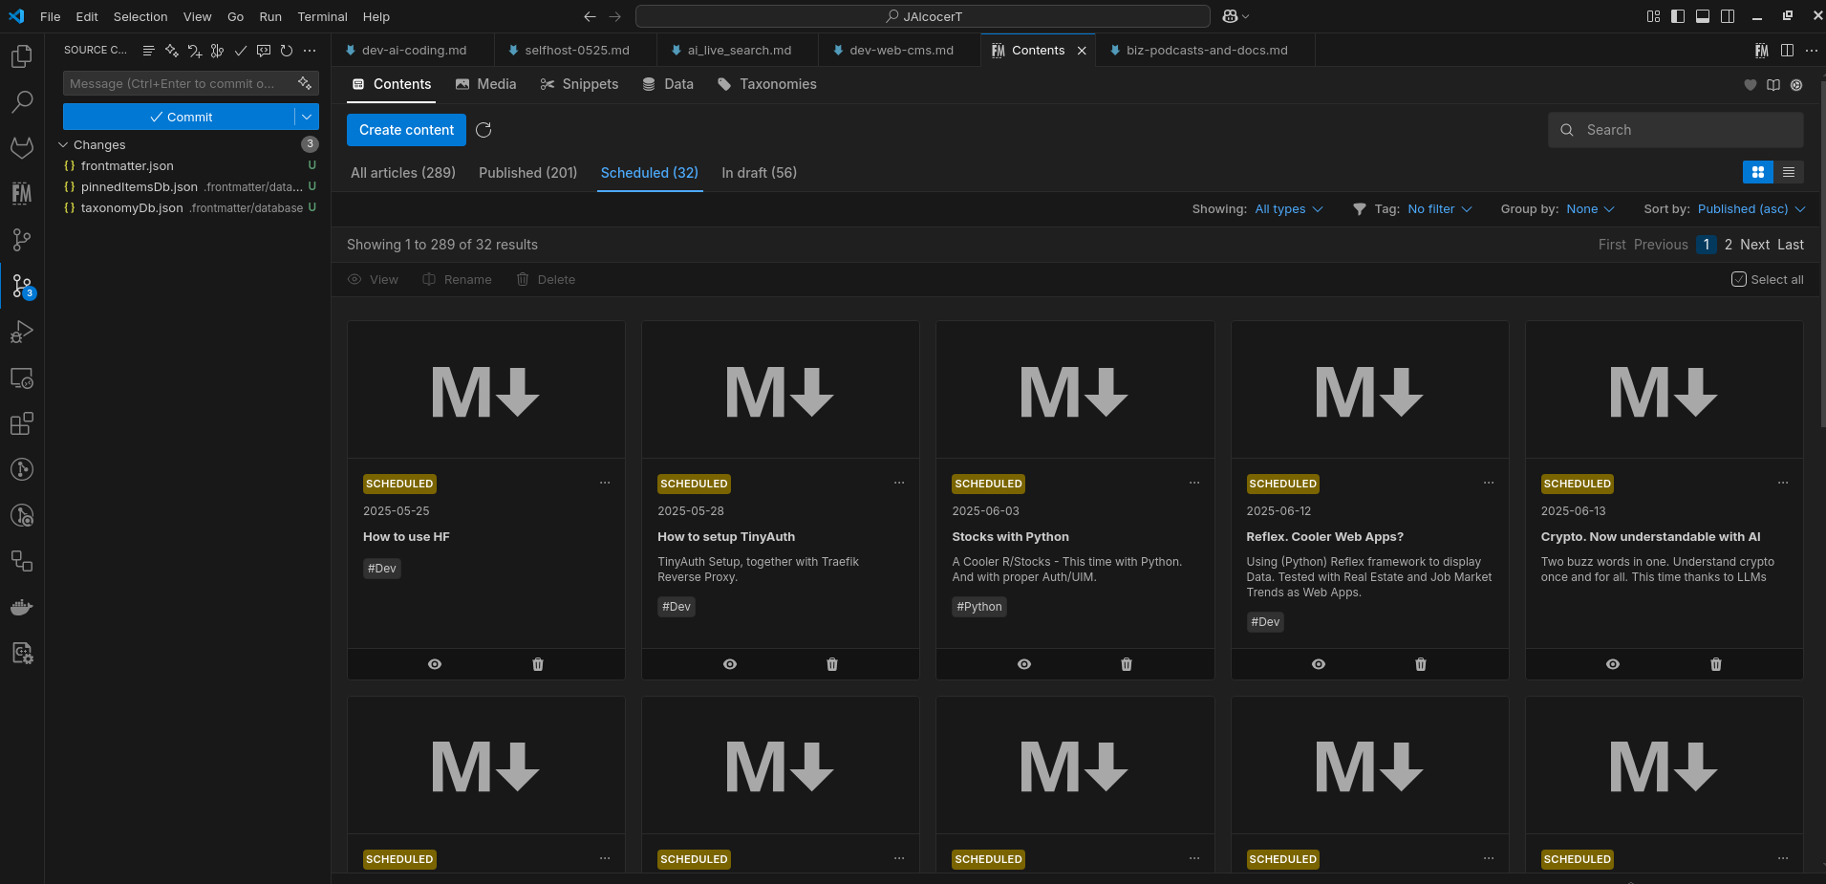Open more options on How to setup TinyAuth card
The image size is (1826, 884).
click(899, 484)
